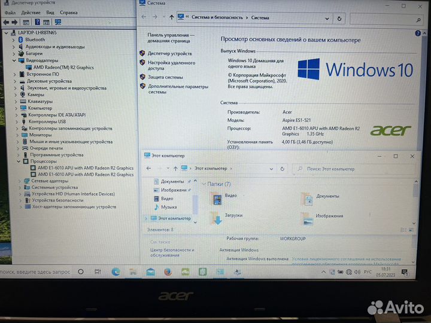Expand the Встроенное ПО node
This screenshot has height=323, width=431.
pos(14,74)
